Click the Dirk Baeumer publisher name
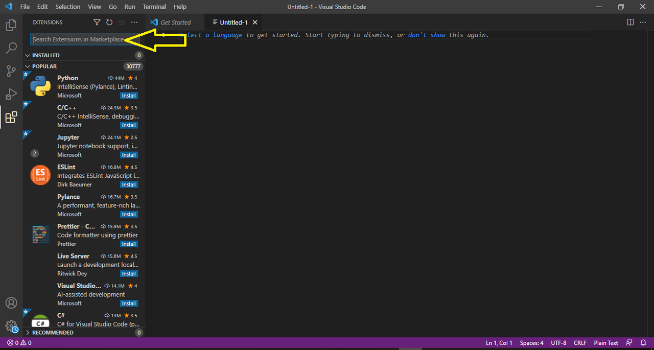The image size is (654, 350). point(75,184)
